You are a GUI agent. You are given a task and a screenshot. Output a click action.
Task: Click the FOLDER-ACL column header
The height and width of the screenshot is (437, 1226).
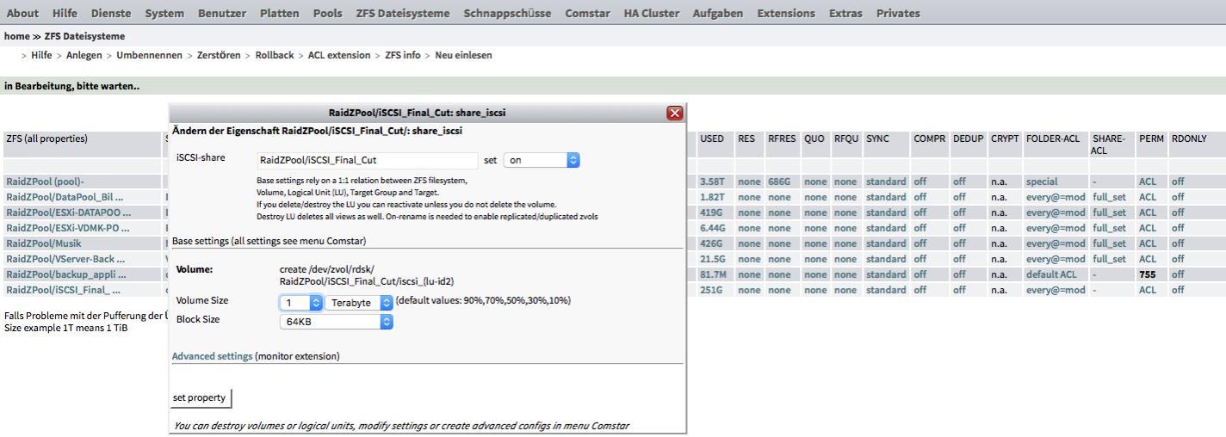(x=1052, y=138)
